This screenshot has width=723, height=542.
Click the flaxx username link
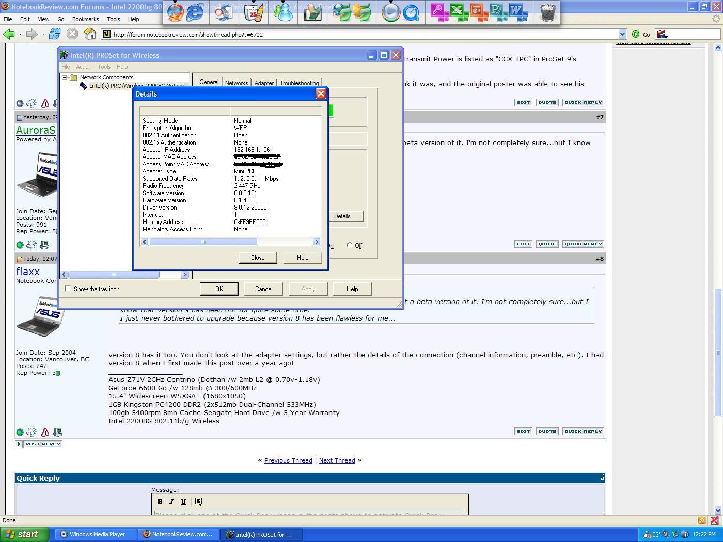pyautogui.click(x=28, y=272)
